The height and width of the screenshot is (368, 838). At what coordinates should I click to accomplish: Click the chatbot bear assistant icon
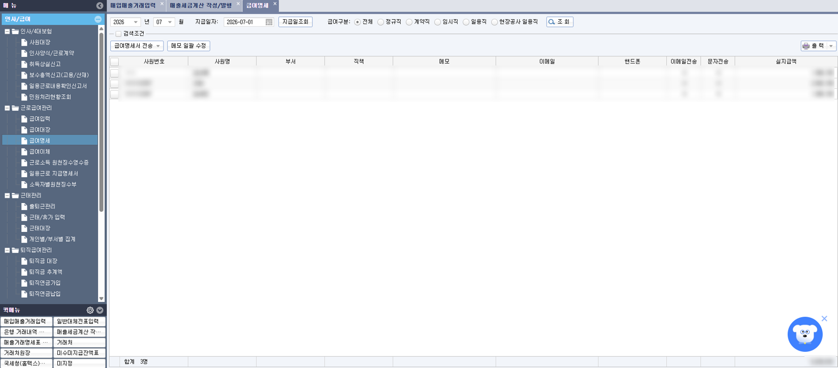(x=805, y=334)
